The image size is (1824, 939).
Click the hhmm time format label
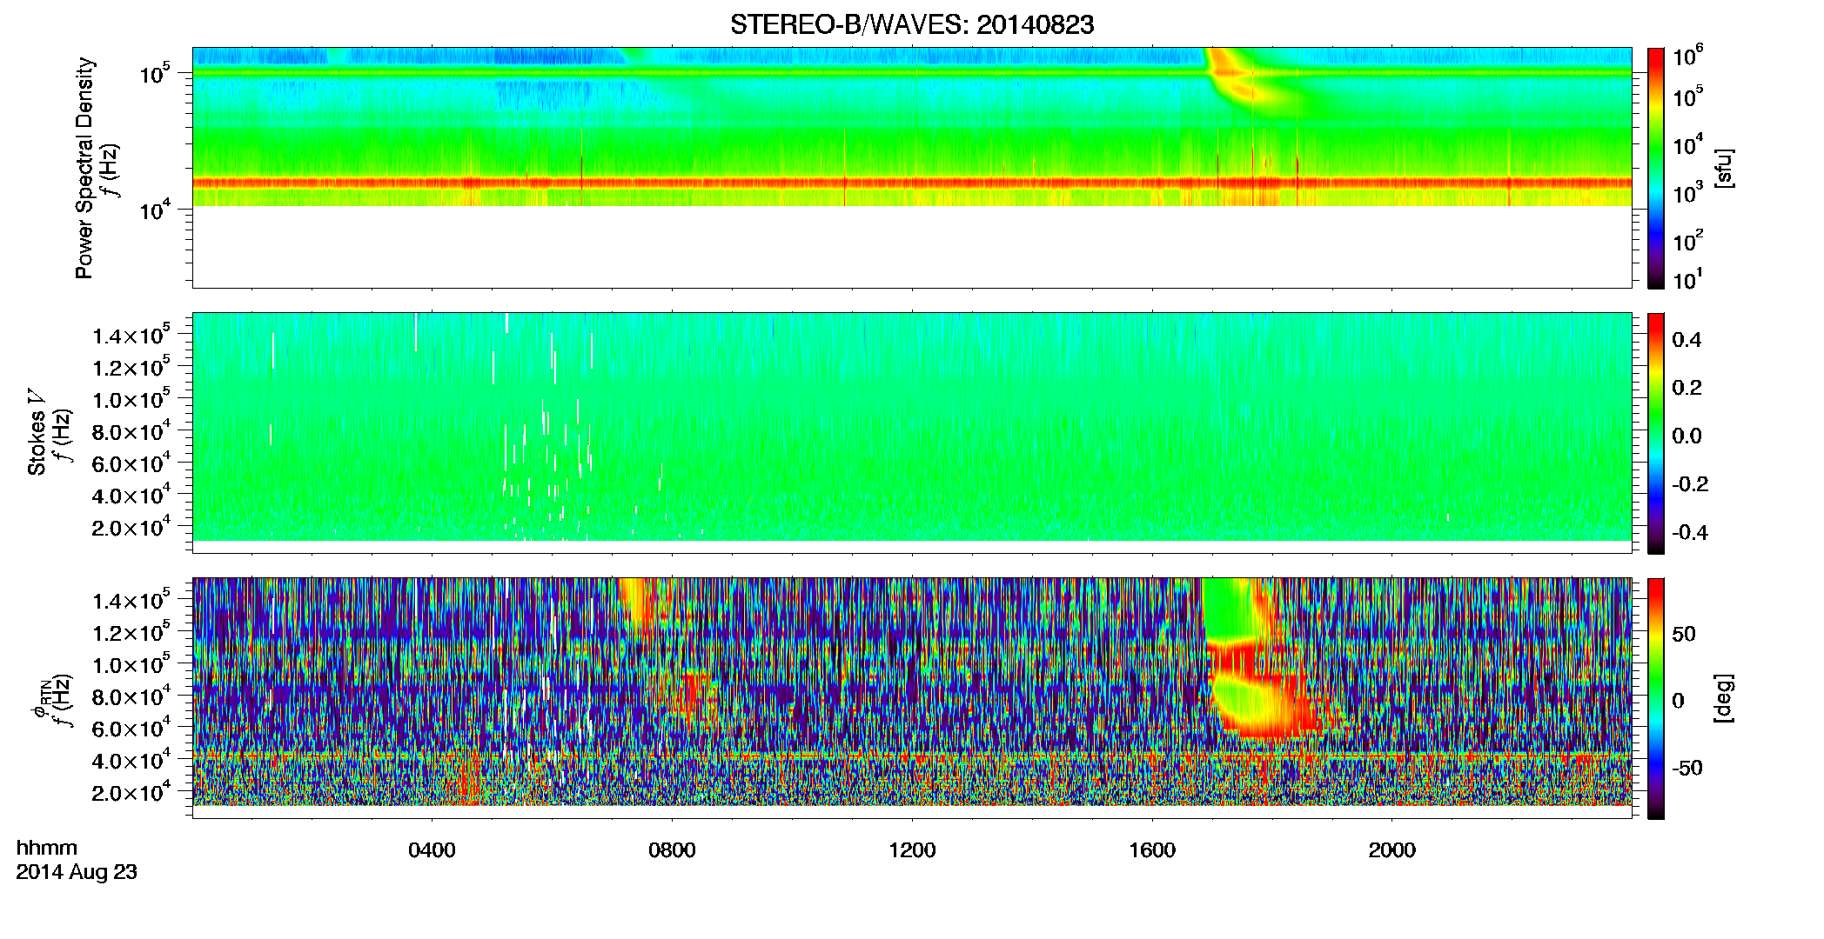coord(47,849)
